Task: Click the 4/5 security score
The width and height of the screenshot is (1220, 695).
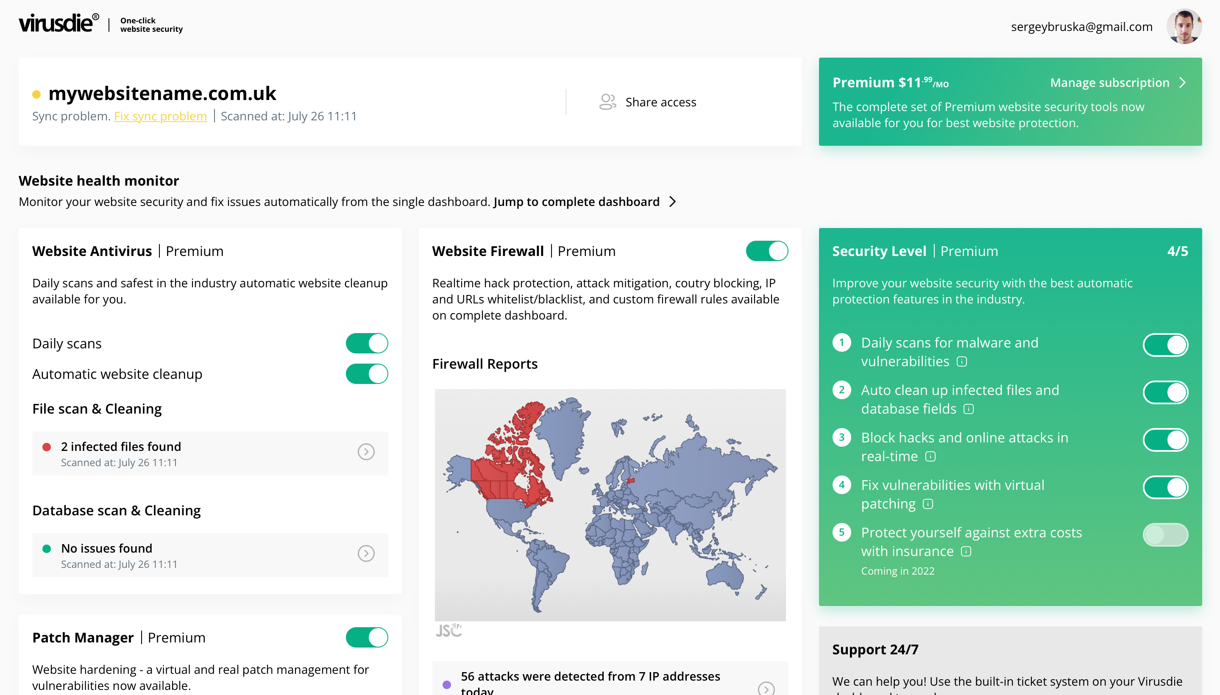Action: tap(1178, 251)
